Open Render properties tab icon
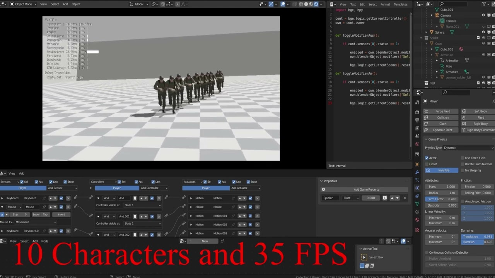 417,112
